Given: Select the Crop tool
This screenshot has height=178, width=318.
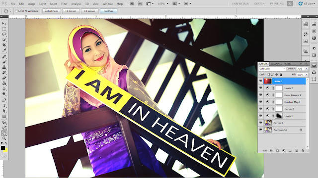Looking at the screenshot, I should point(4,45).
